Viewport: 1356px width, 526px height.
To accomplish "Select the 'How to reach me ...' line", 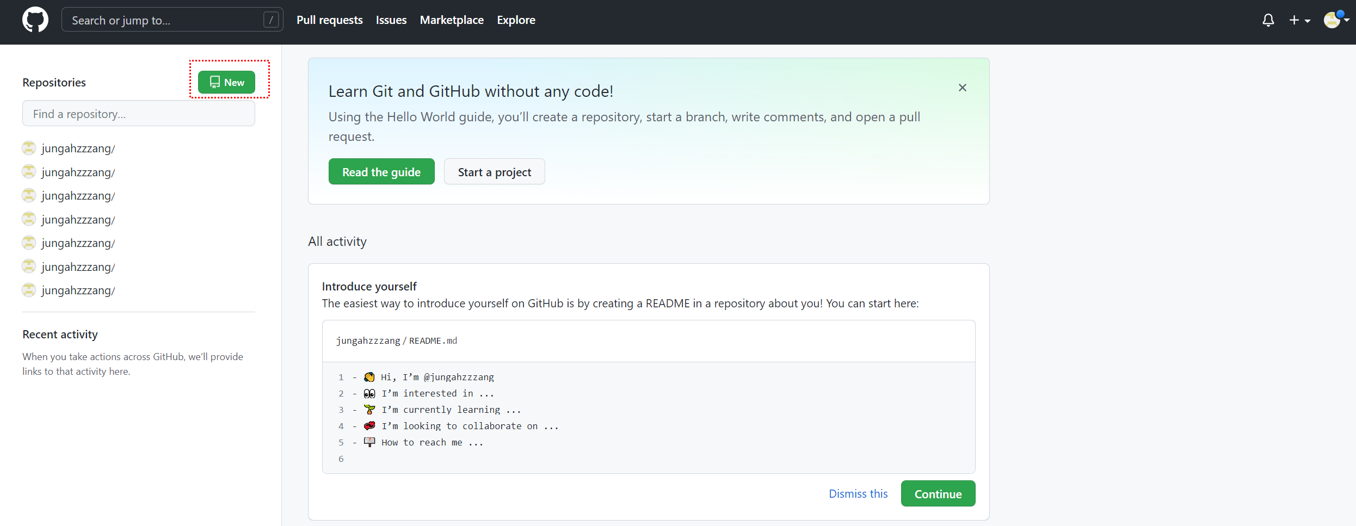I will (433, 442).
